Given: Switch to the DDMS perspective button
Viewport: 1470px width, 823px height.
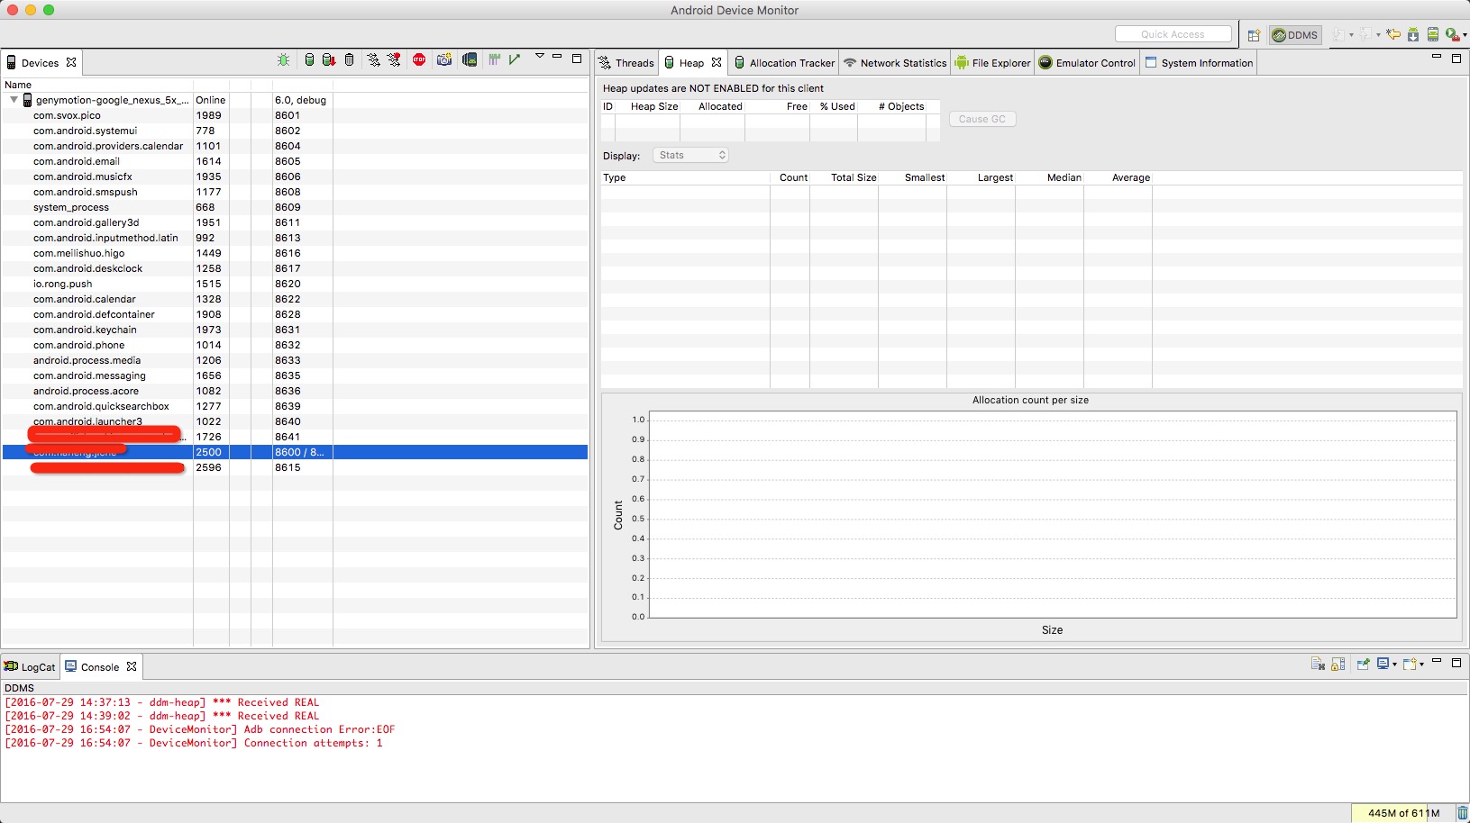Looking at the screenshot, I should (x=1295, y=35).
